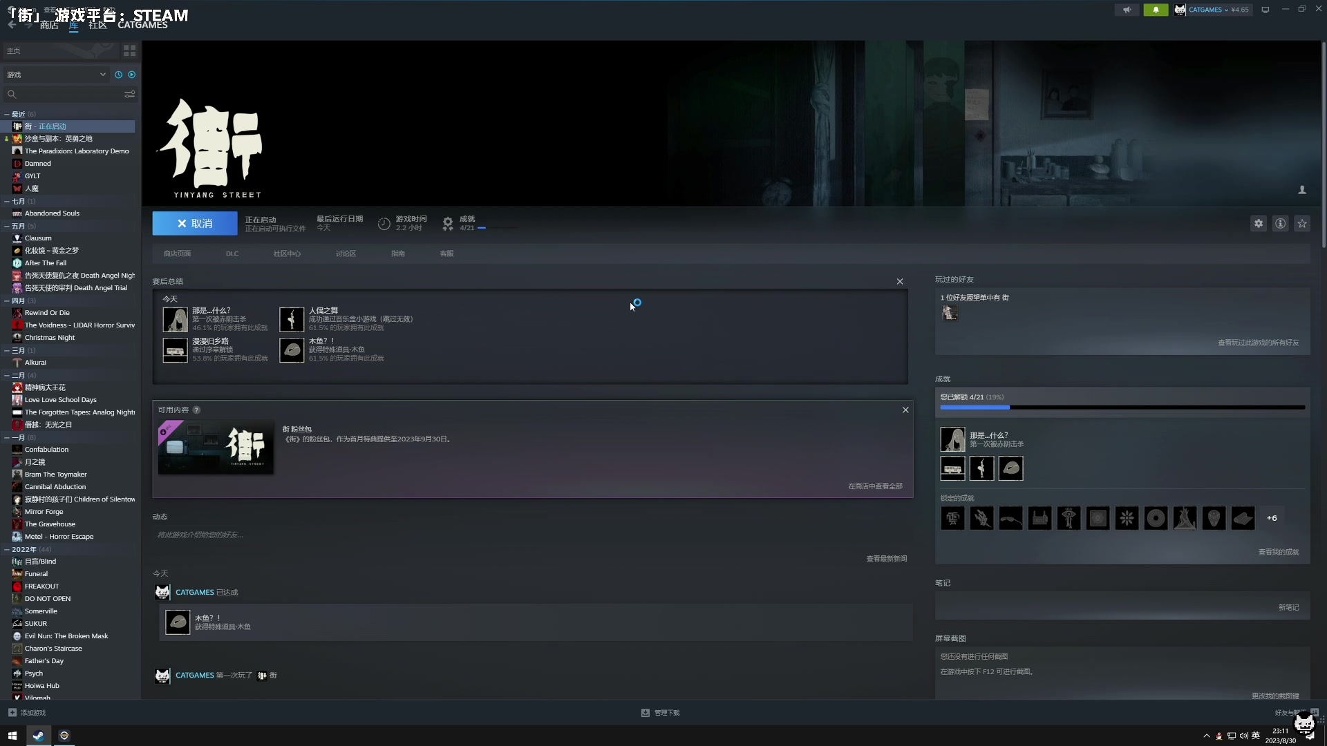Viewport: 1327px width, 746px height.
Task: Switch to the 社区中心 tab
Action: pos(287,254)
